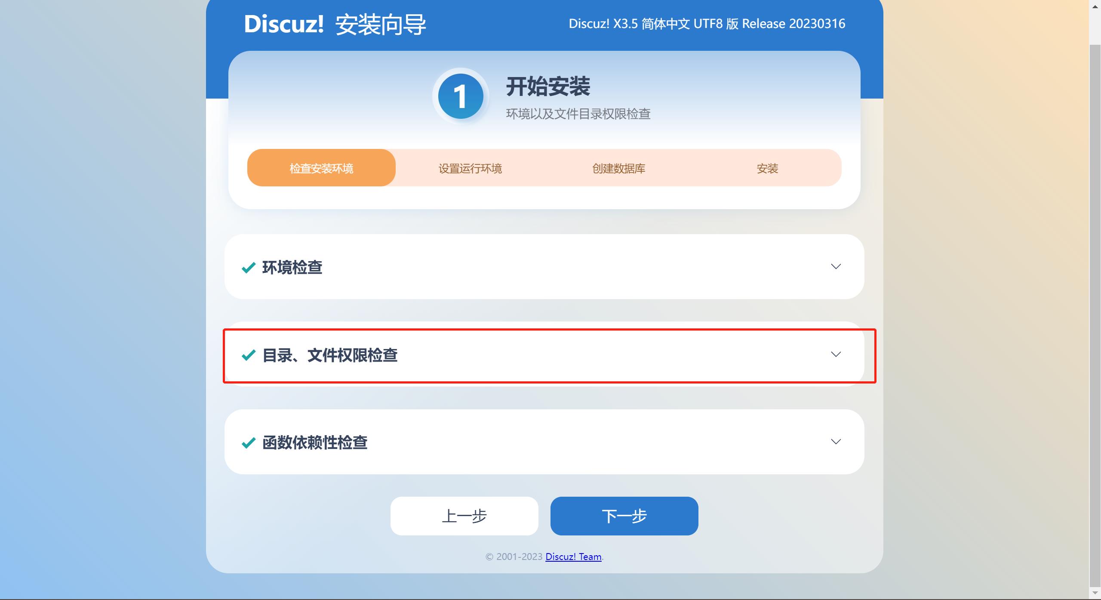Select the 检查安装环境 step tab
This screenshot has width=1101, height=600.
[321, 168]
